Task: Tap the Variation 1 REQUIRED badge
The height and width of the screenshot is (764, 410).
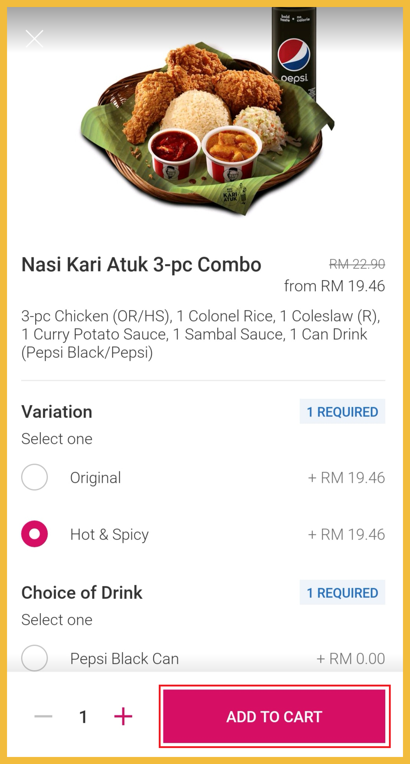Action: tap(342, 412)
